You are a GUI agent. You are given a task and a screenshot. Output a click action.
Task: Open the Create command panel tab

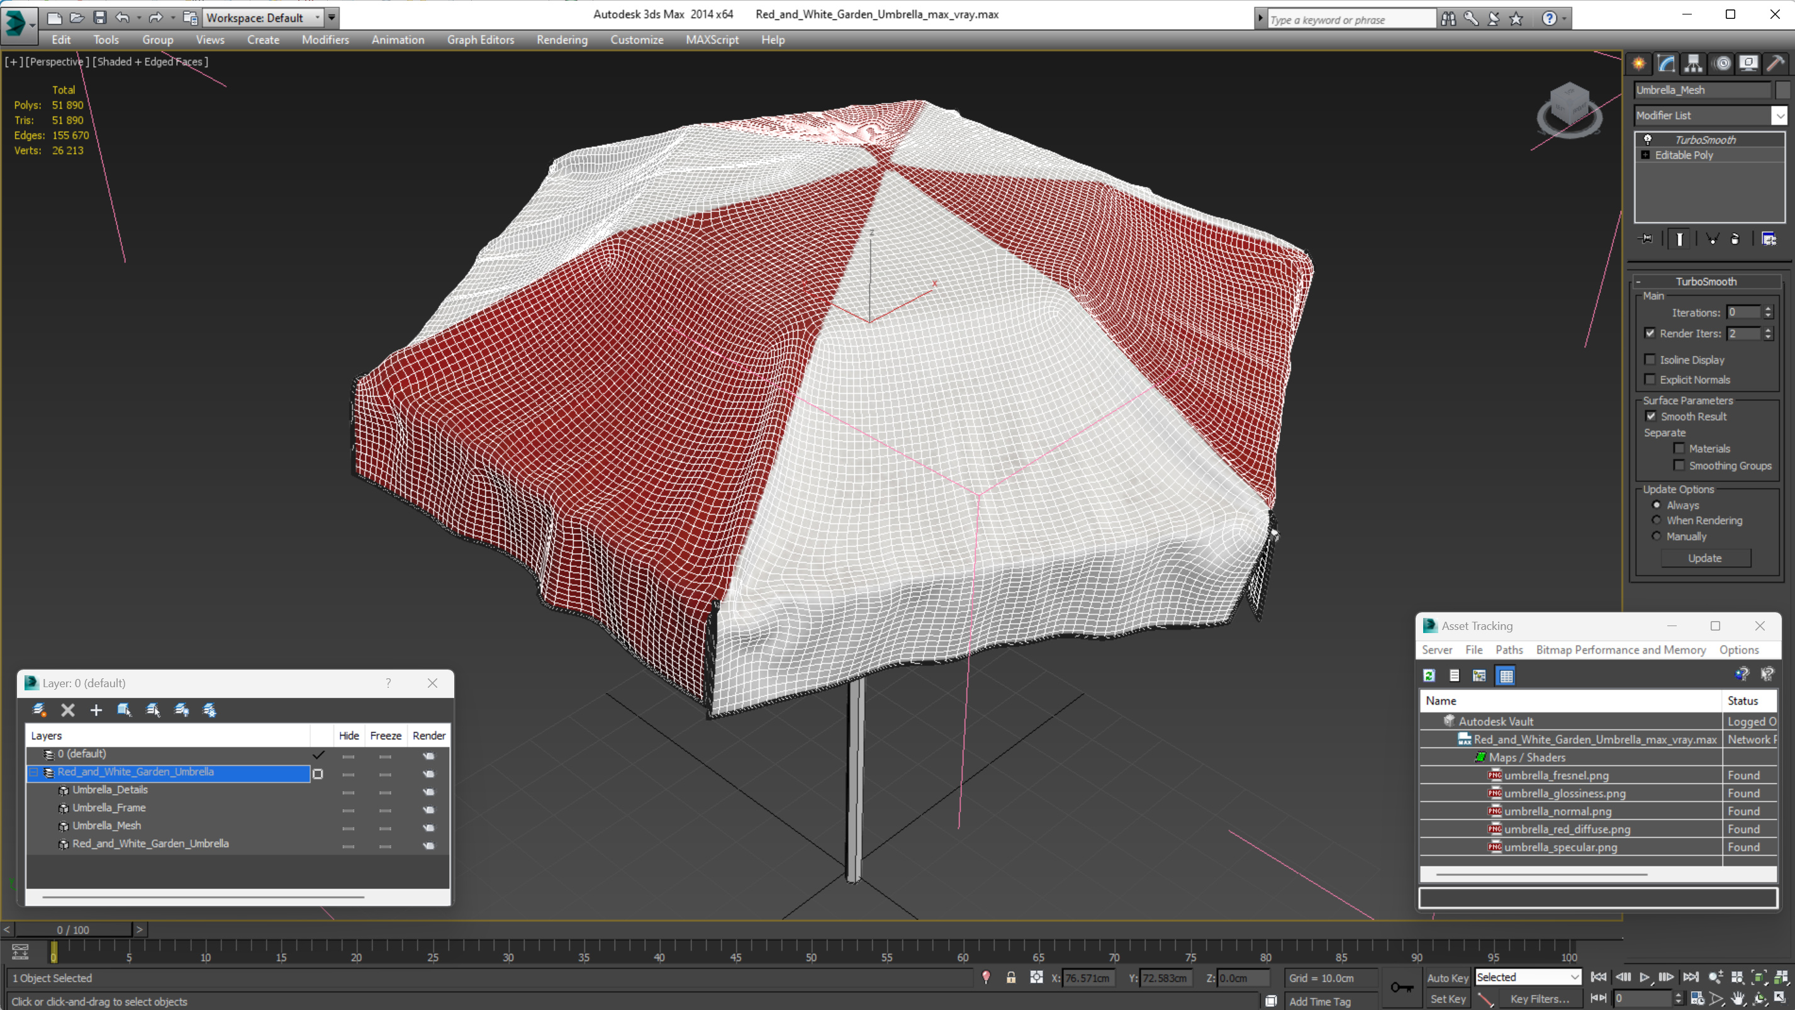tap(1639, 64)
